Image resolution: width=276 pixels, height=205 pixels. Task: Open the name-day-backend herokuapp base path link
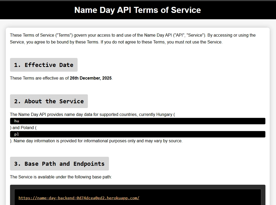tap(79, 198)
